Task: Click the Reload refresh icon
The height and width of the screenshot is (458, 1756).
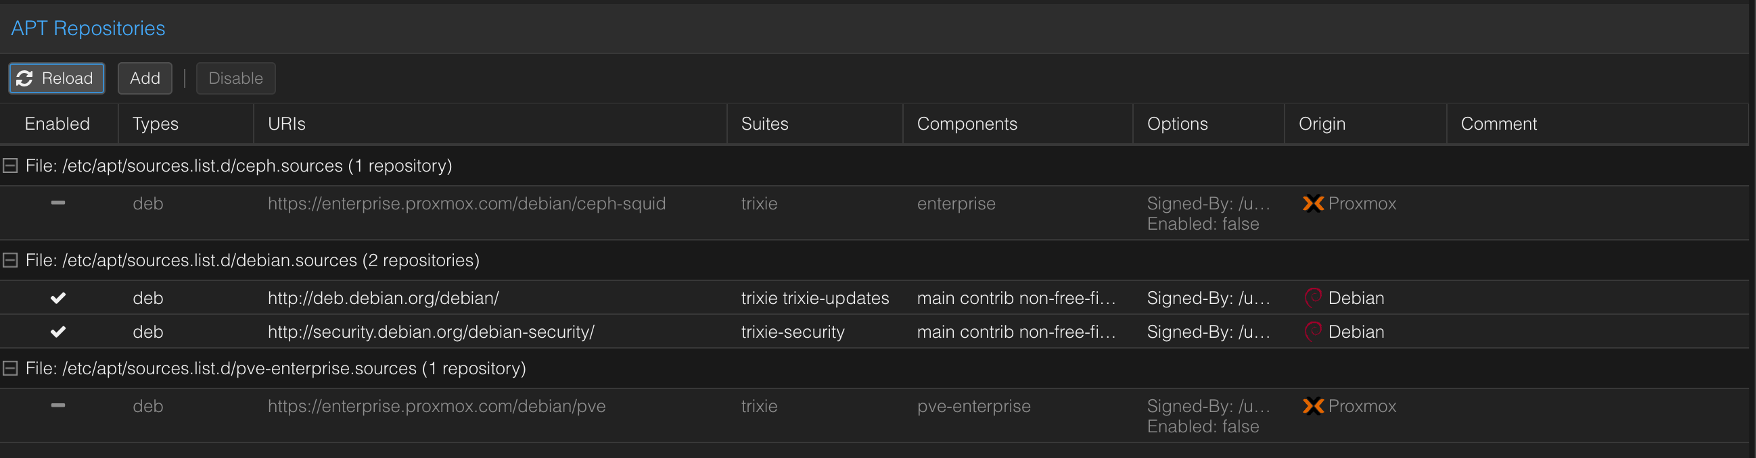Action: coord(24,79)
